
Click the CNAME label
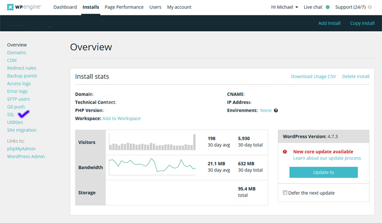tap(236, 94)
